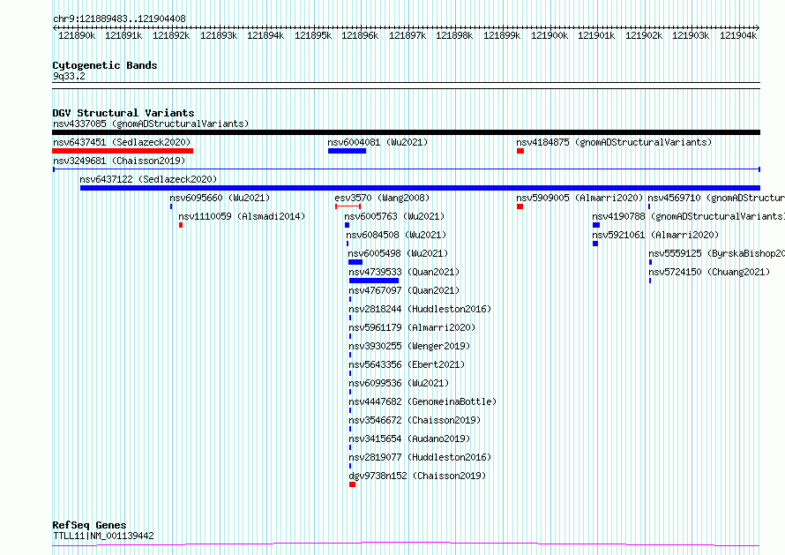Open esv3570 (Wang2008) label

382,198
